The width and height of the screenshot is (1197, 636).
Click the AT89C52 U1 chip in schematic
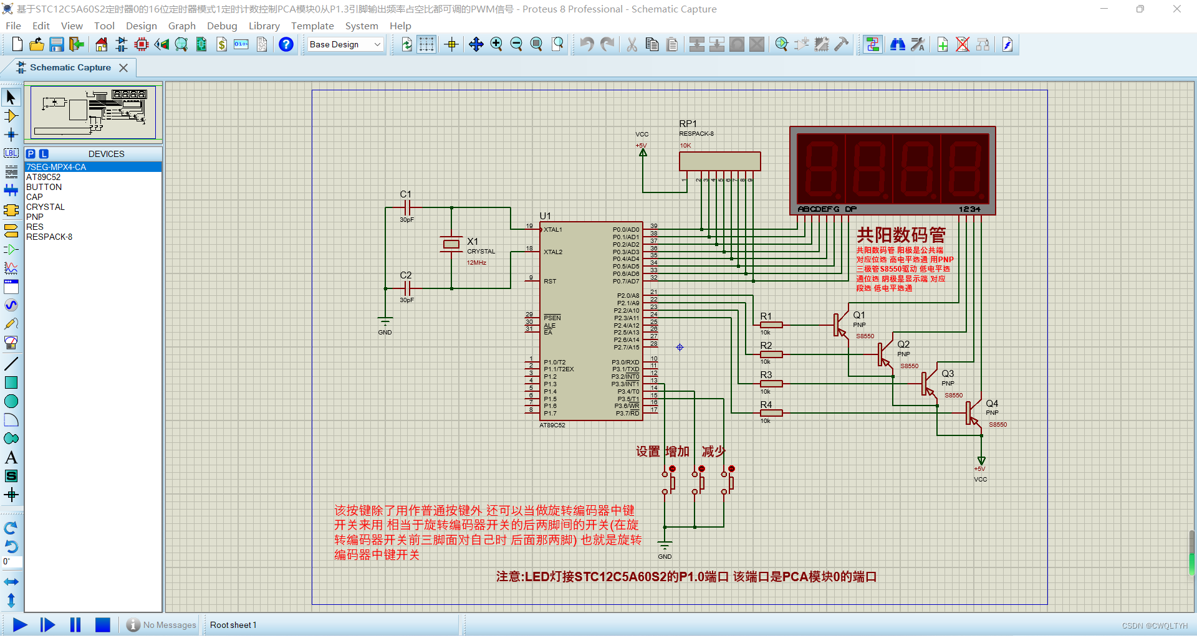[591, 321]
